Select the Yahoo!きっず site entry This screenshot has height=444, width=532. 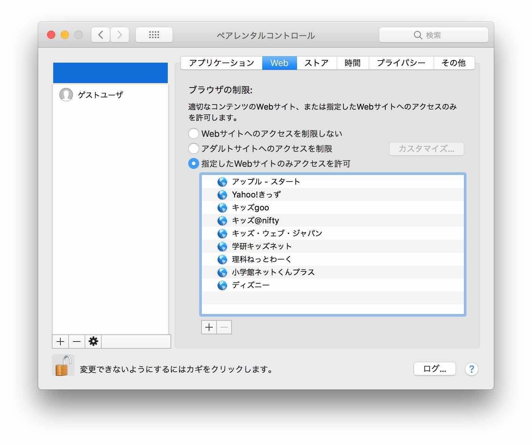click(332, 194)
